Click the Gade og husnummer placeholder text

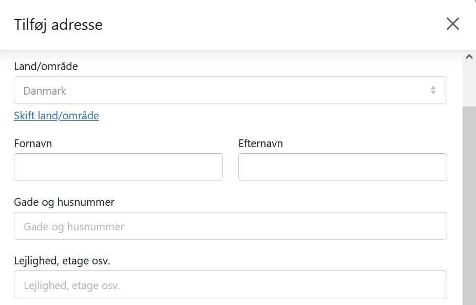(74, 226)
